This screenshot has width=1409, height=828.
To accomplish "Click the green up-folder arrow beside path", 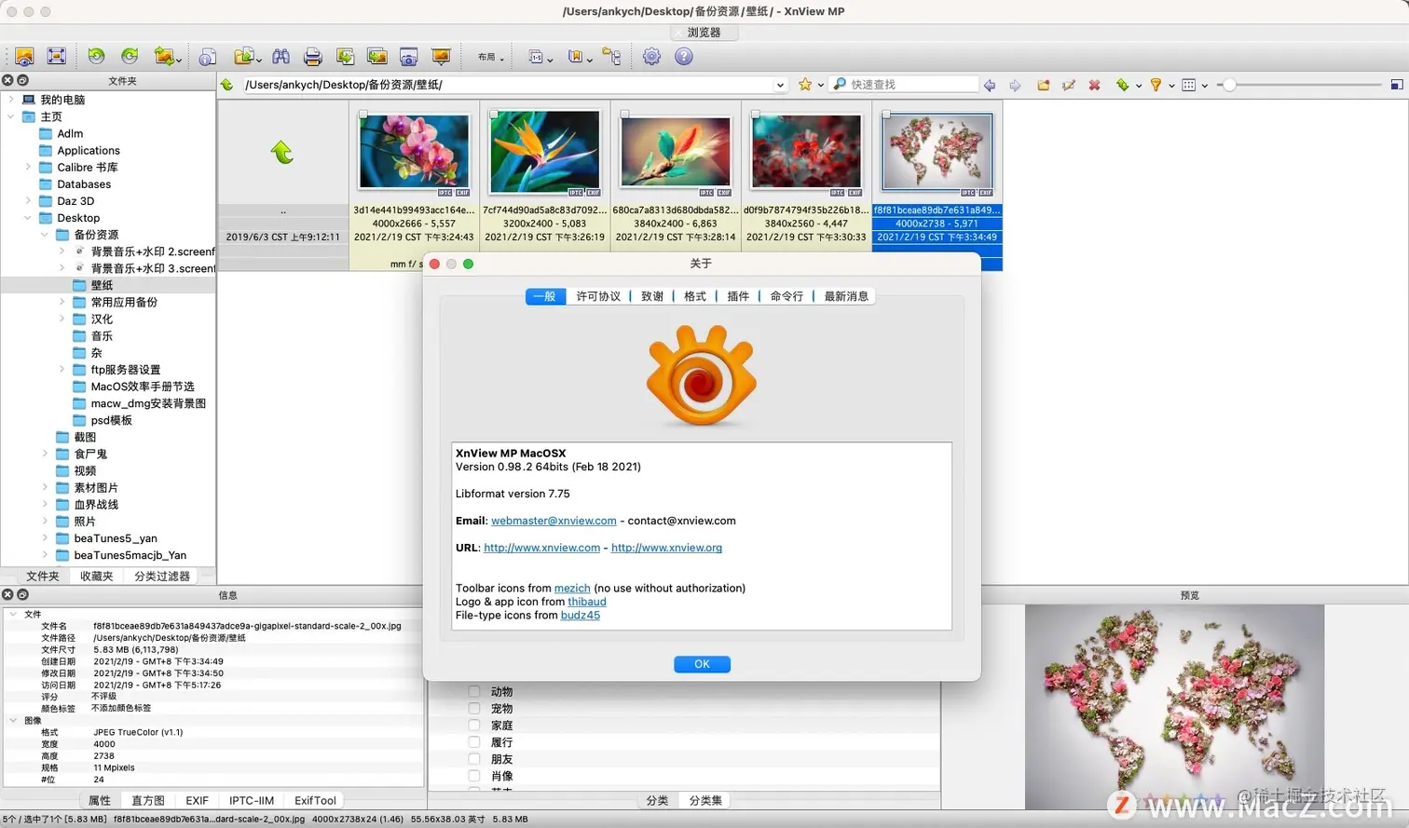I will (227, 85).
